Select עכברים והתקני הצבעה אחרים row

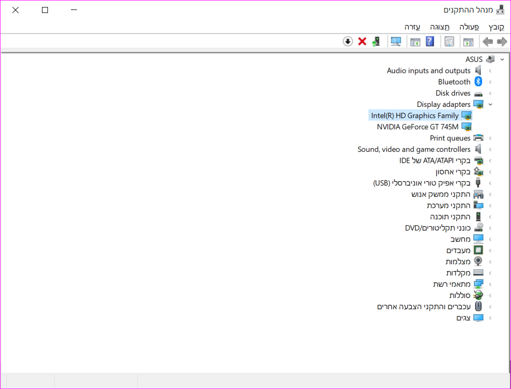coord(424,307)
